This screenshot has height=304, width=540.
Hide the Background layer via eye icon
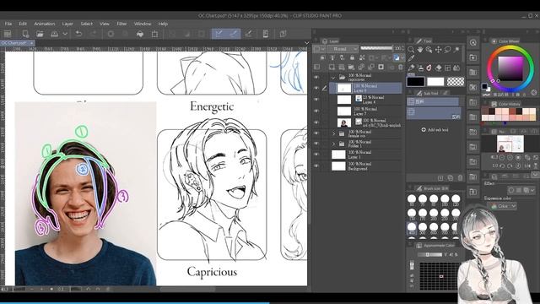(316, 166)
